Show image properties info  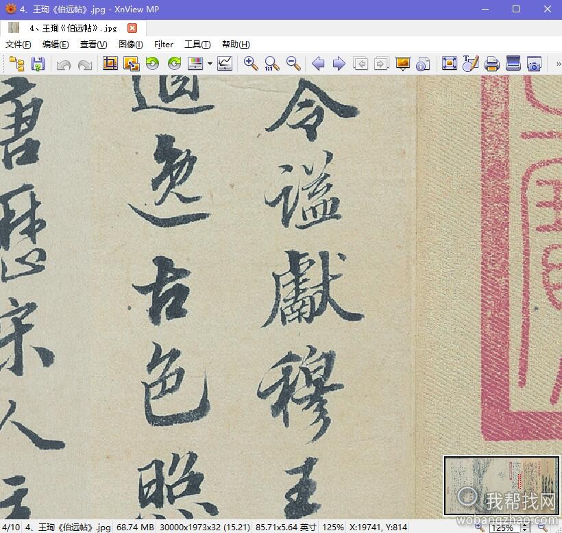click(x=423, y=64)
